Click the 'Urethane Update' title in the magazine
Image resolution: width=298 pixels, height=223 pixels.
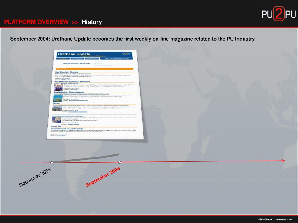click(74, 54)
